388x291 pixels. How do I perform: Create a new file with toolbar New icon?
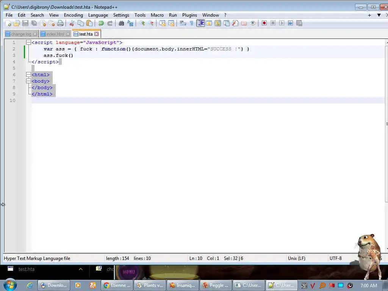coord(8,23)
